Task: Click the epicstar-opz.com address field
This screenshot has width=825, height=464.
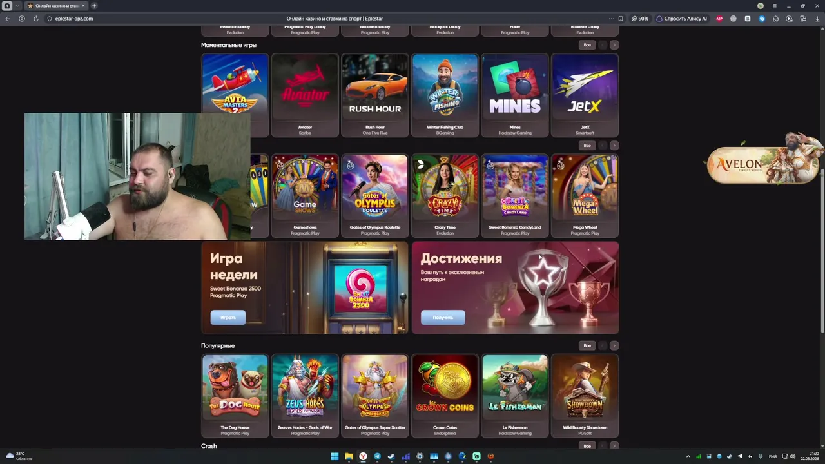Action: [x=74, y=19]
